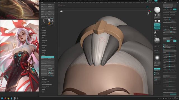Expand the Displacement Map section
179x100 pixels.
(x=45, y=81)
